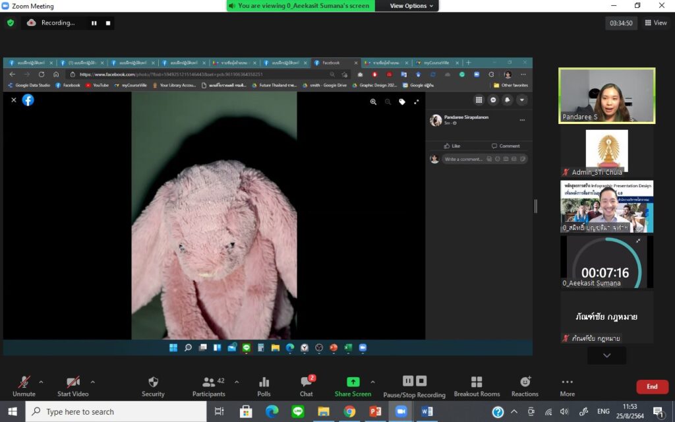Open Facebook notifications bell
The width and height of the screenshot is (675, 422).
tap(508, 100)
